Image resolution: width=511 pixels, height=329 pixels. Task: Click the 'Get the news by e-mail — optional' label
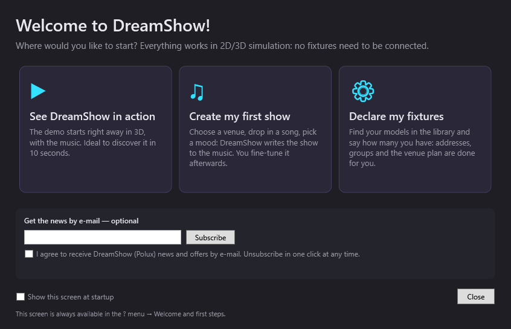81,221
